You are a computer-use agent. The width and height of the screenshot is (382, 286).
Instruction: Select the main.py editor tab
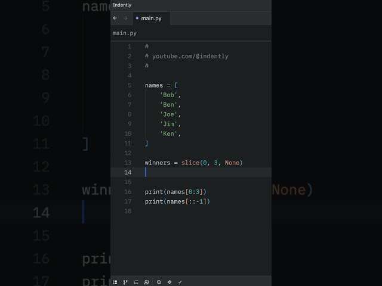151,18
